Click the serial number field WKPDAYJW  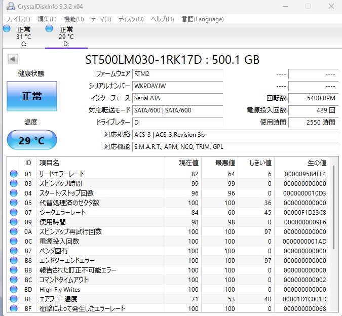(x=177, y=86)
